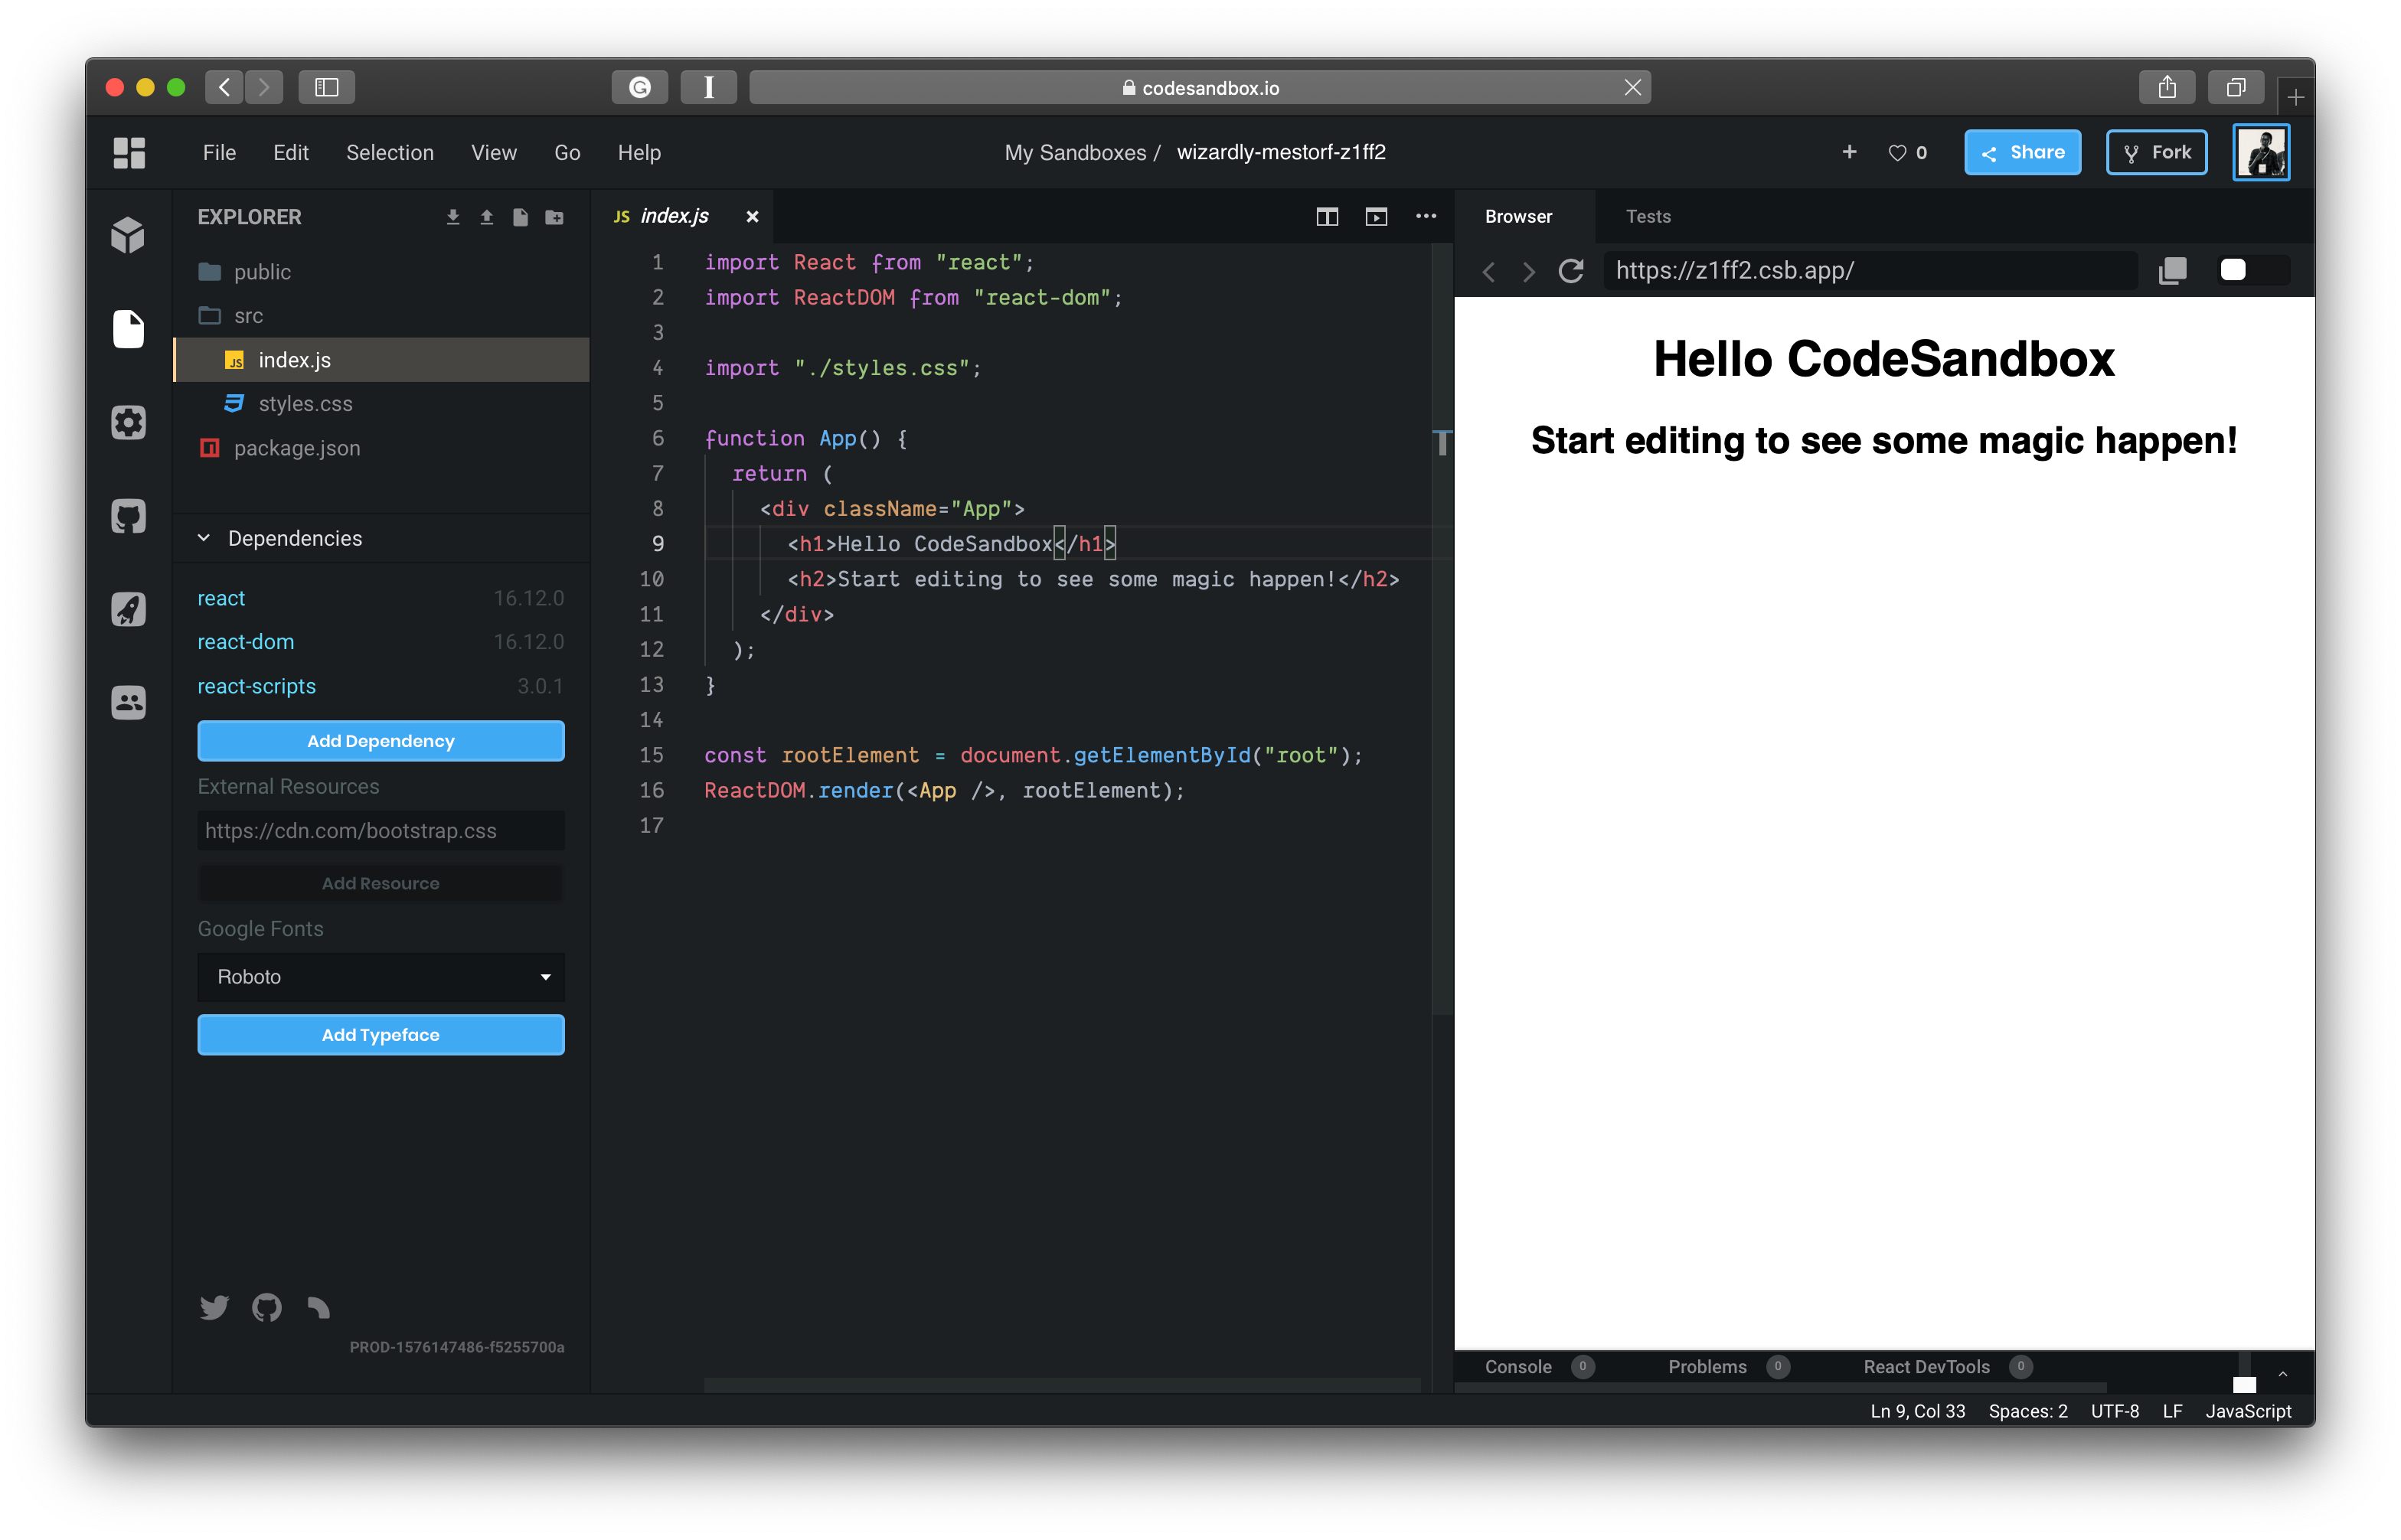Expand the src folder
Image resolution: width=2401 pixels, height=1540 pixels.
click(x=248, y=316)
